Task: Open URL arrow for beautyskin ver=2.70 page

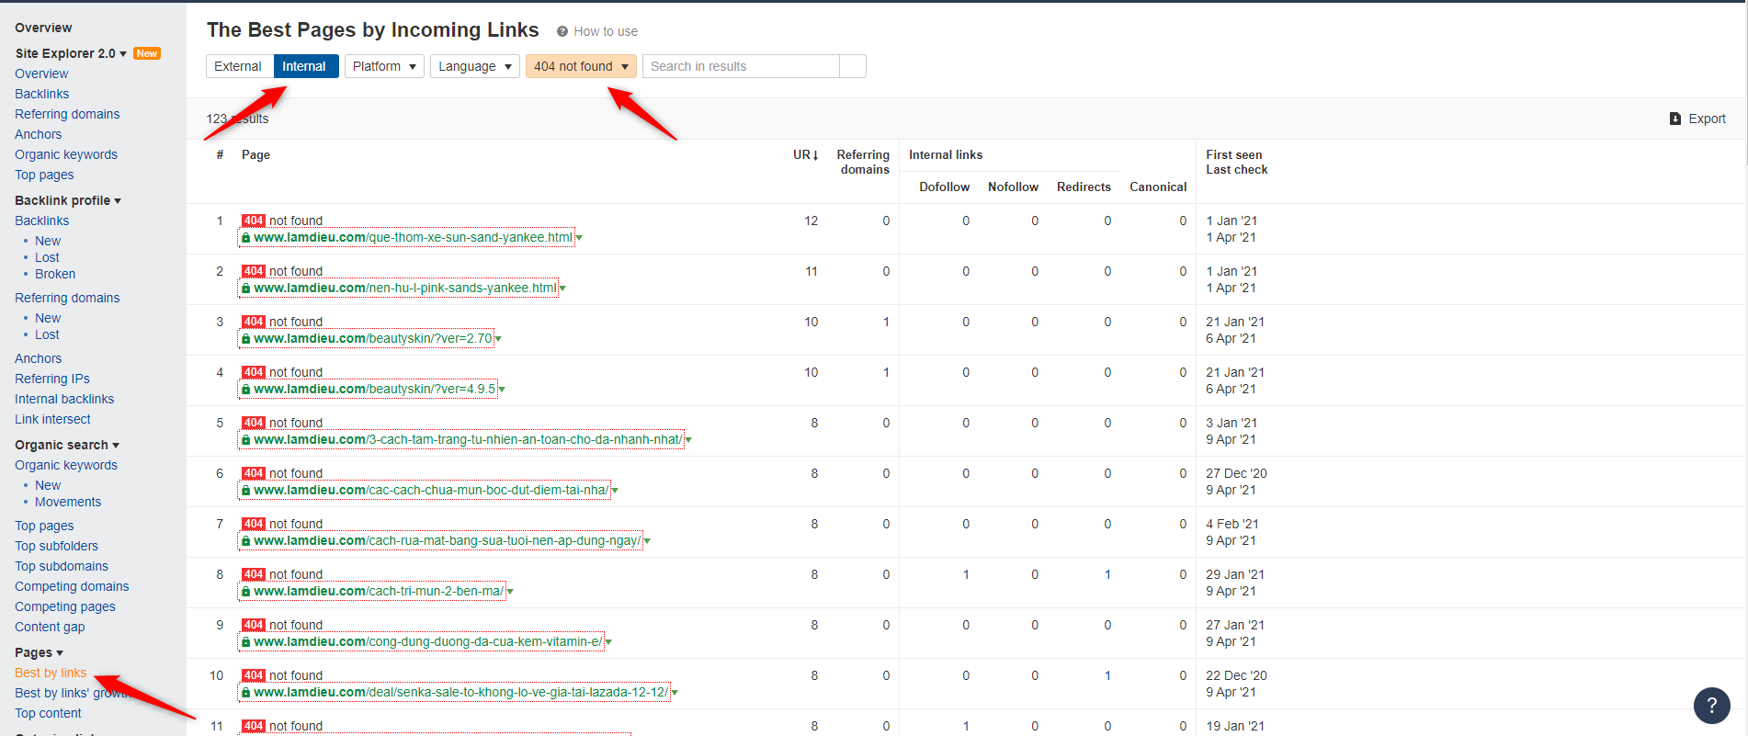Action: click(x=498, y=339)
